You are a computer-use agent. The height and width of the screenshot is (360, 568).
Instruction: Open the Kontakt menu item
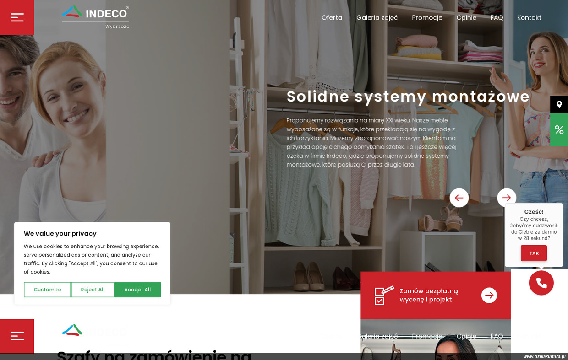(x=529, y=17)
